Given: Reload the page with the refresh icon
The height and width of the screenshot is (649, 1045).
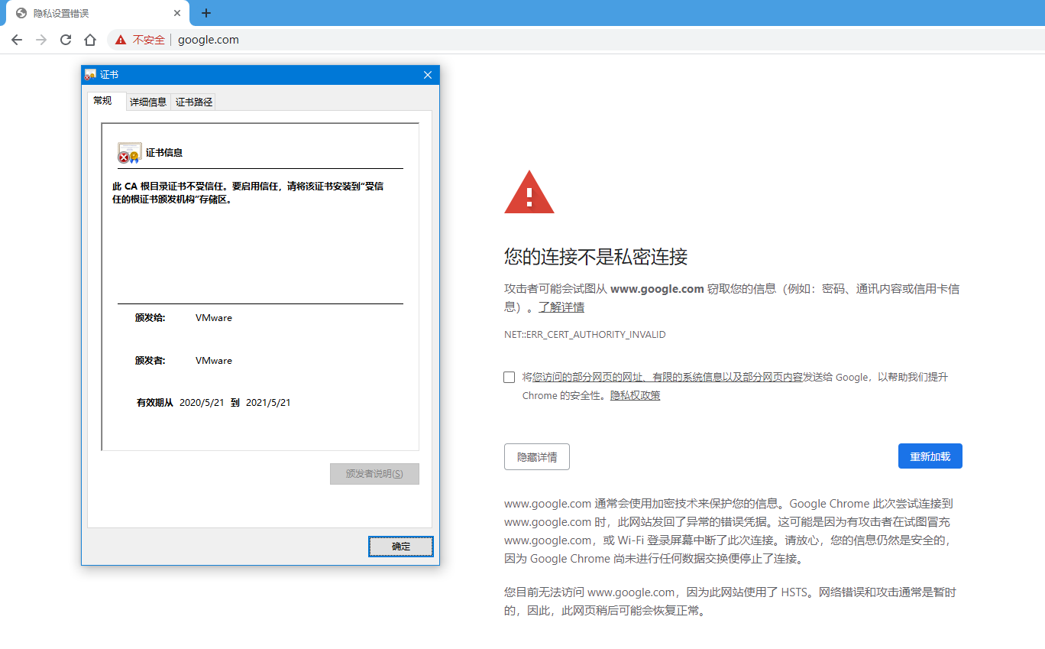Looking at the screenshot, I should [x=66, y=40].
